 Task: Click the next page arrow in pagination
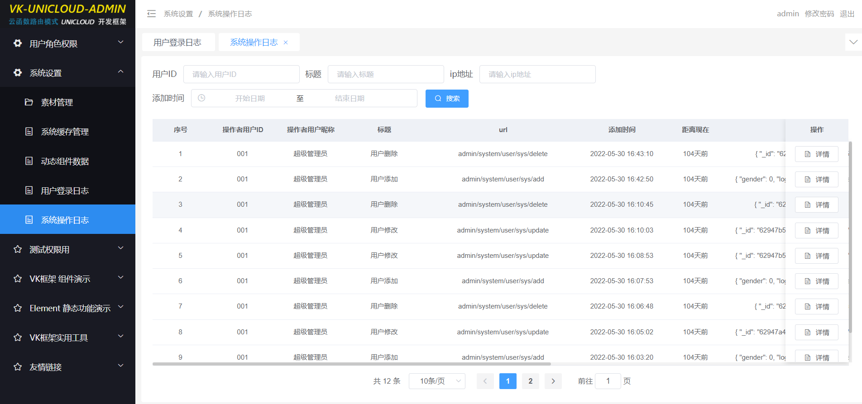tap(553, 381)
